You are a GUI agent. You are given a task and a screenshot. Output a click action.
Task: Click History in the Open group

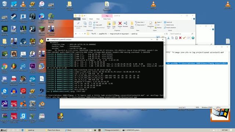point(158,28)
